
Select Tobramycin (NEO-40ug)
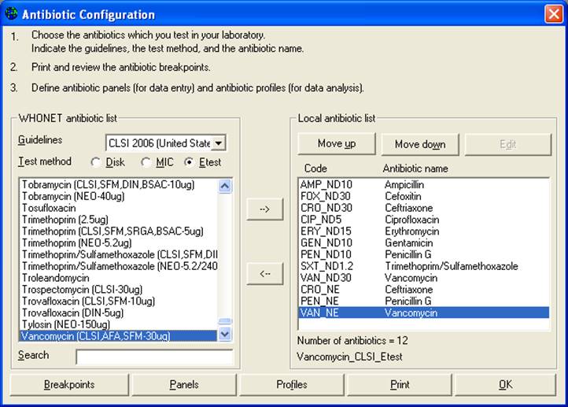coord(119,196)
